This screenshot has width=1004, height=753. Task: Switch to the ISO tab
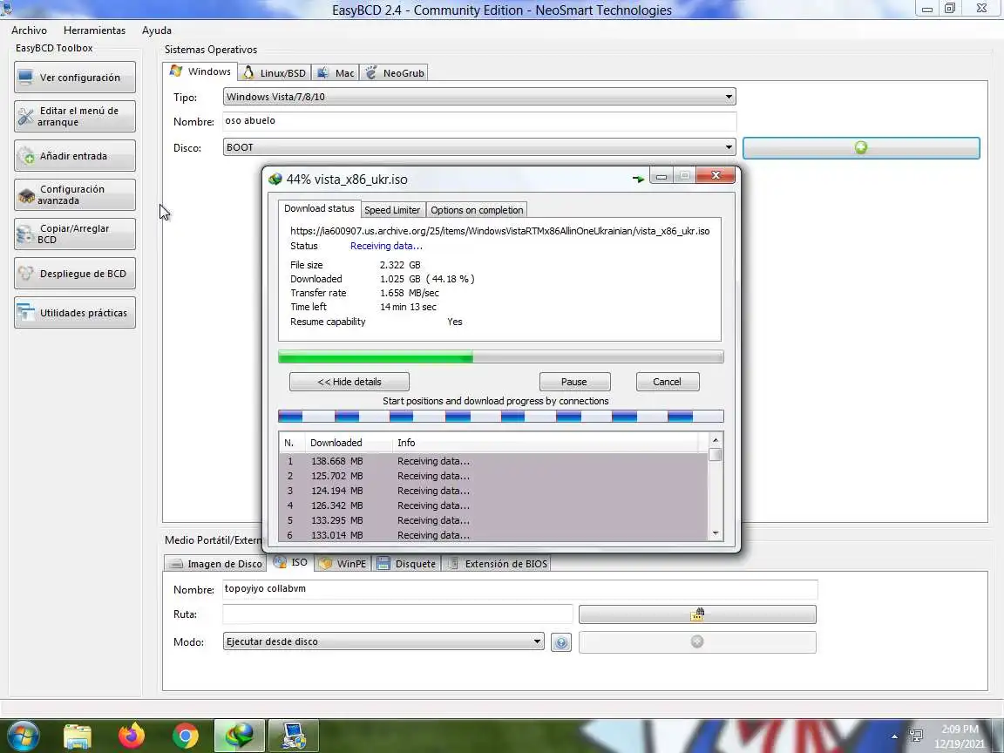click(291, 562)
